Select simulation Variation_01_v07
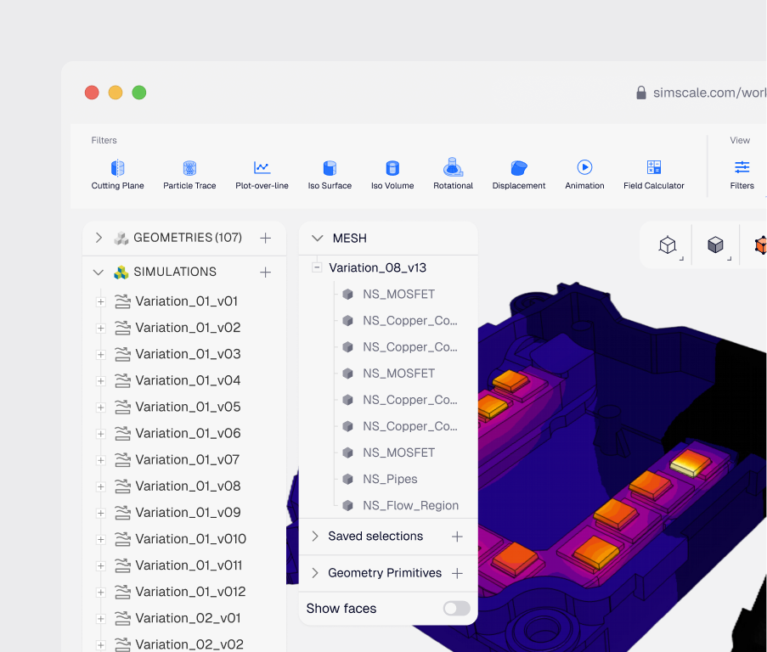The image size is (767, 652). [188, 459]
